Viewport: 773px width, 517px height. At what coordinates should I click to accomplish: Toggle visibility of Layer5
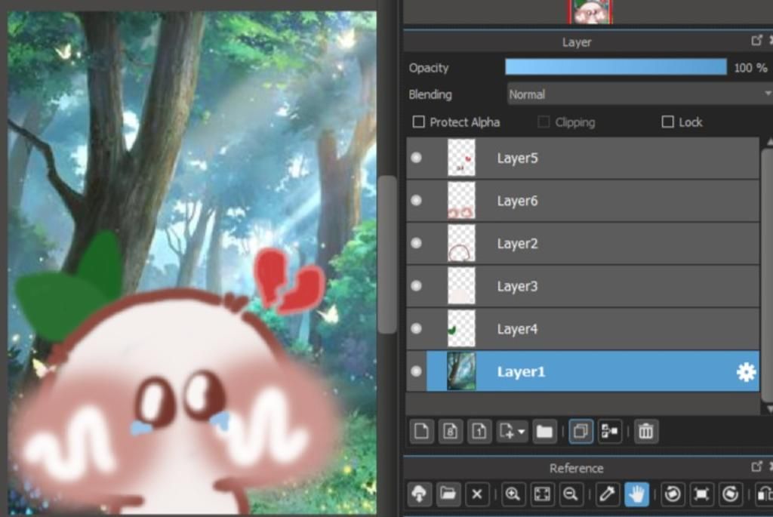pos(417,158)
